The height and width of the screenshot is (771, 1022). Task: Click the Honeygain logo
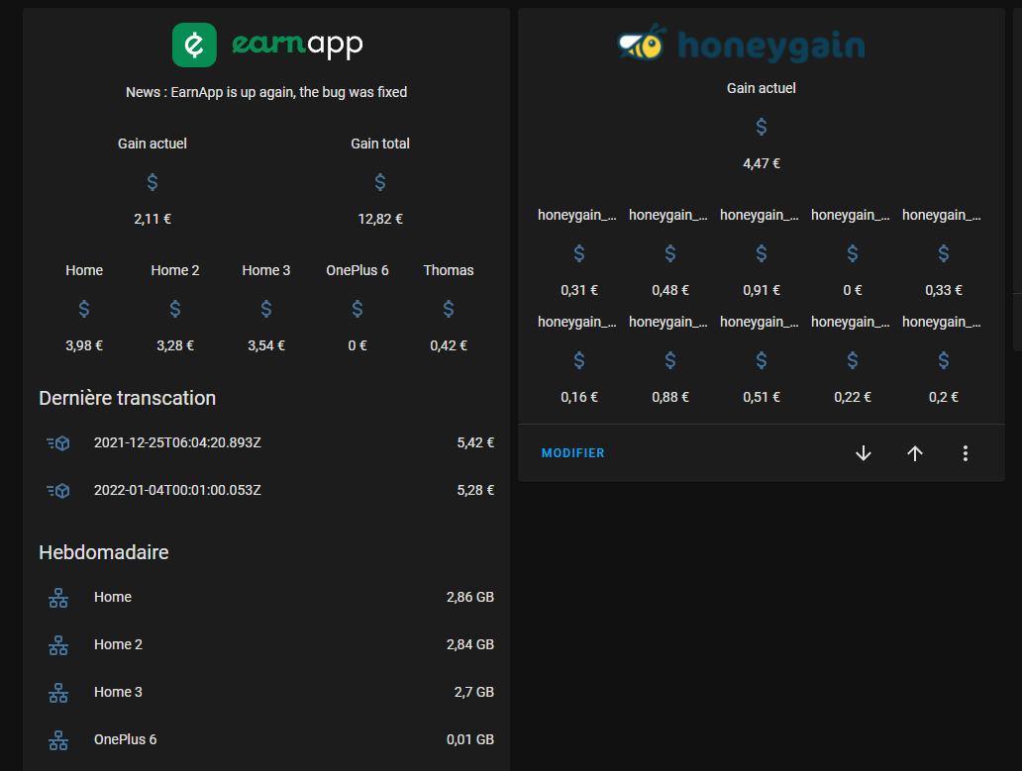coord(742,44)
